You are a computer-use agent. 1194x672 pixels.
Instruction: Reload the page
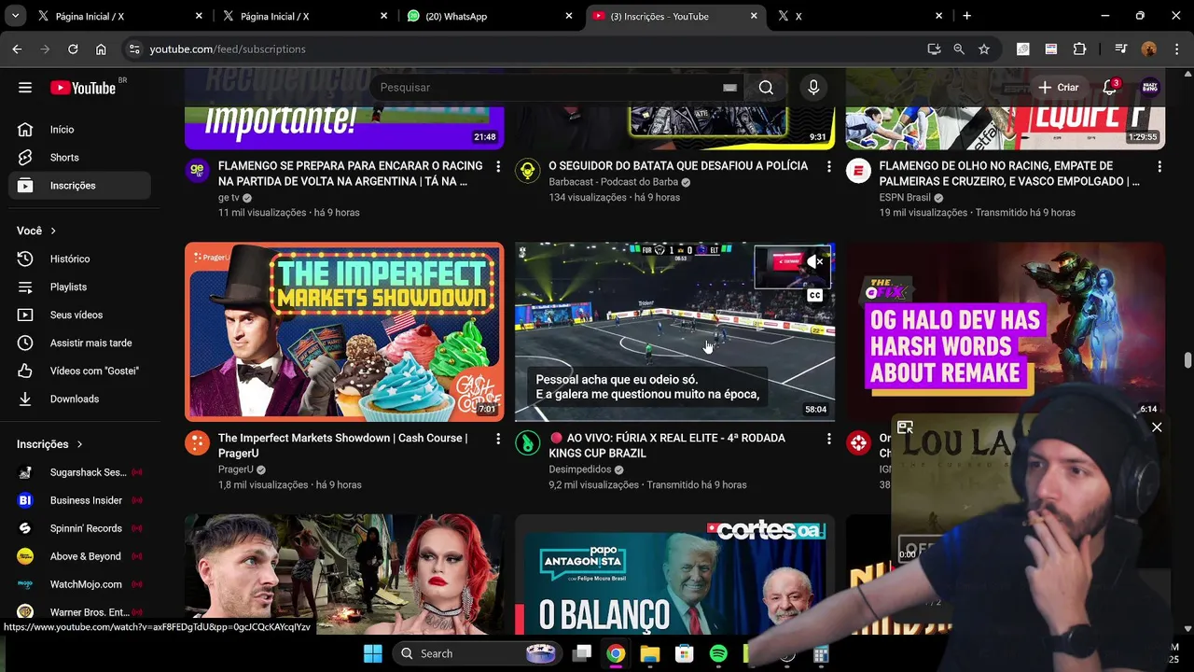click(73, 49)
